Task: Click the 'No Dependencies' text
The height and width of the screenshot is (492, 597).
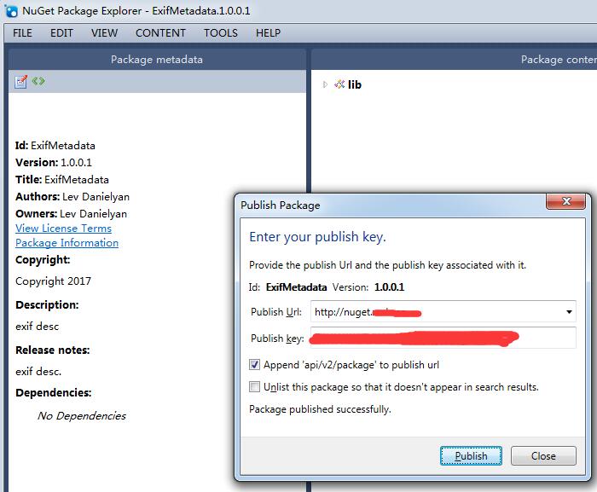Action: click(x=82, y=416)
